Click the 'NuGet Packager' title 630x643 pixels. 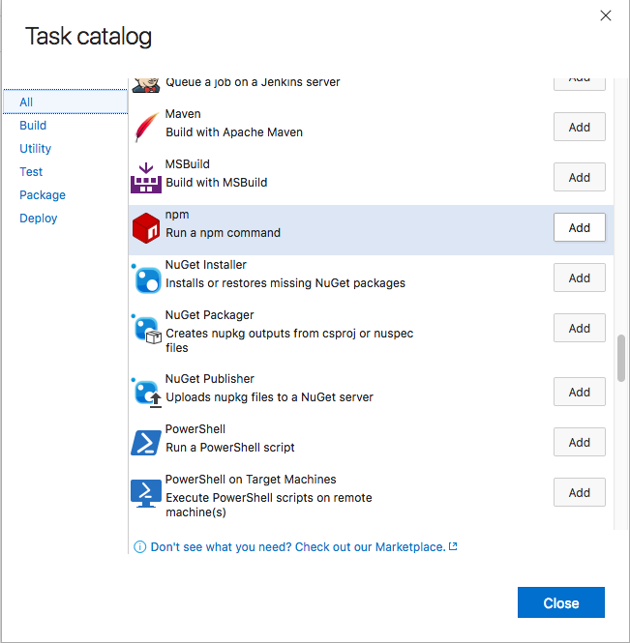(210, 315)
